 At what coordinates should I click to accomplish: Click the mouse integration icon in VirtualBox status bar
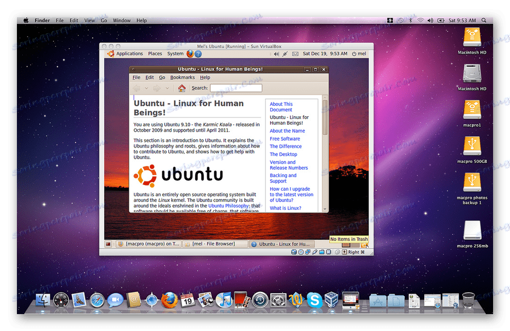click(x=338, y=252)
